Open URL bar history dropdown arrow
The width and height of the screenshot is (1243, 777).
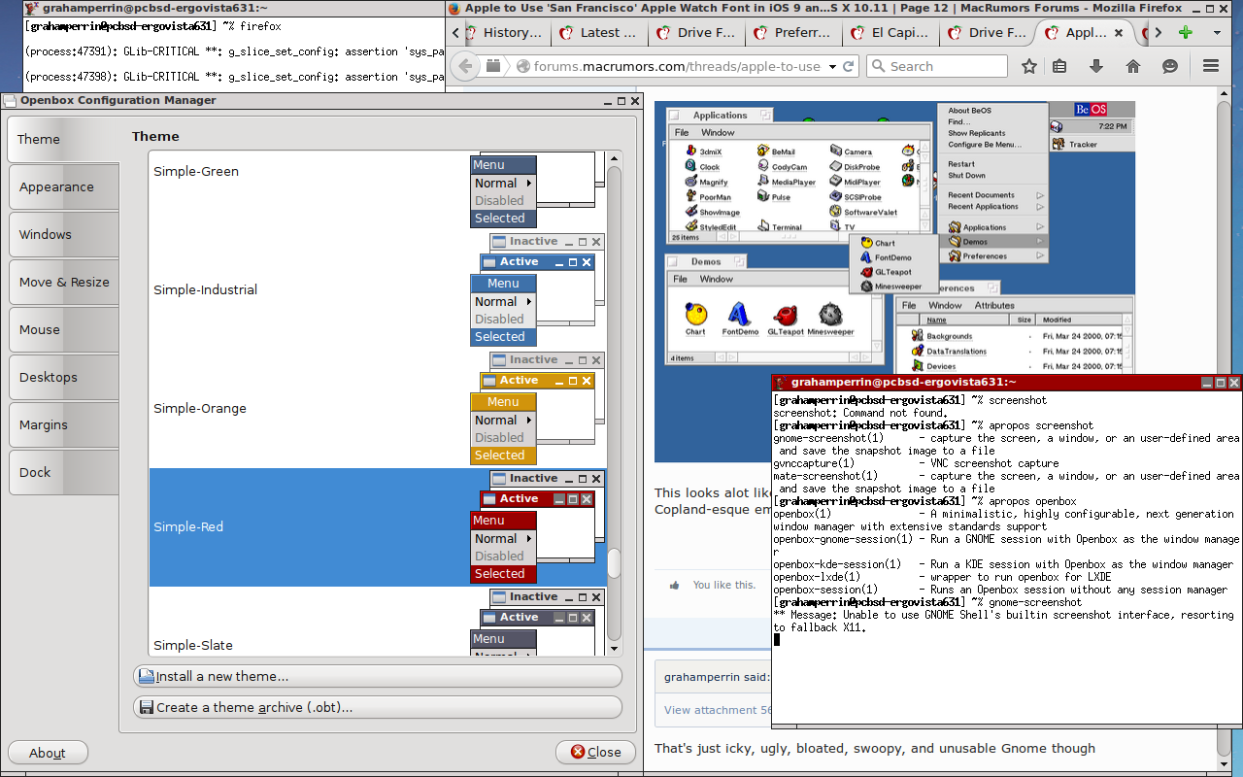832,67
